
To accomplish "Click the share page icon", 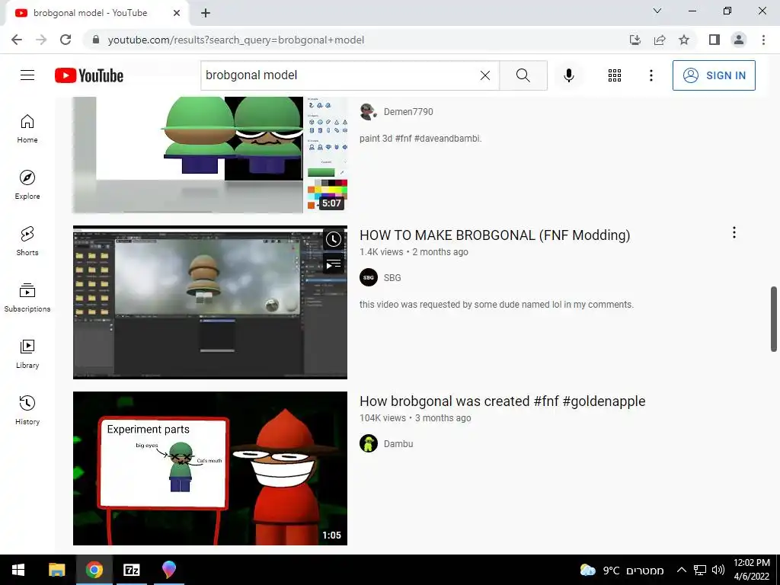I will (660, 40).
